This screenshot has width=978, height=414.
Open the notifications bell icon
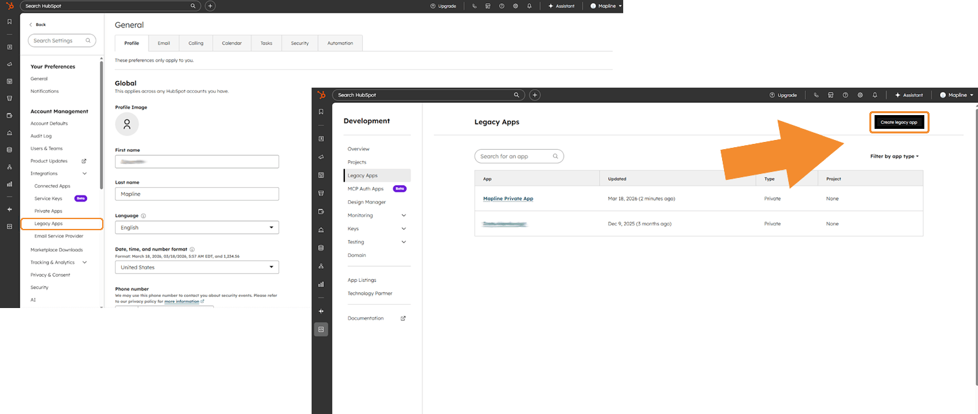pyautogui.click(x=530, y=5)
